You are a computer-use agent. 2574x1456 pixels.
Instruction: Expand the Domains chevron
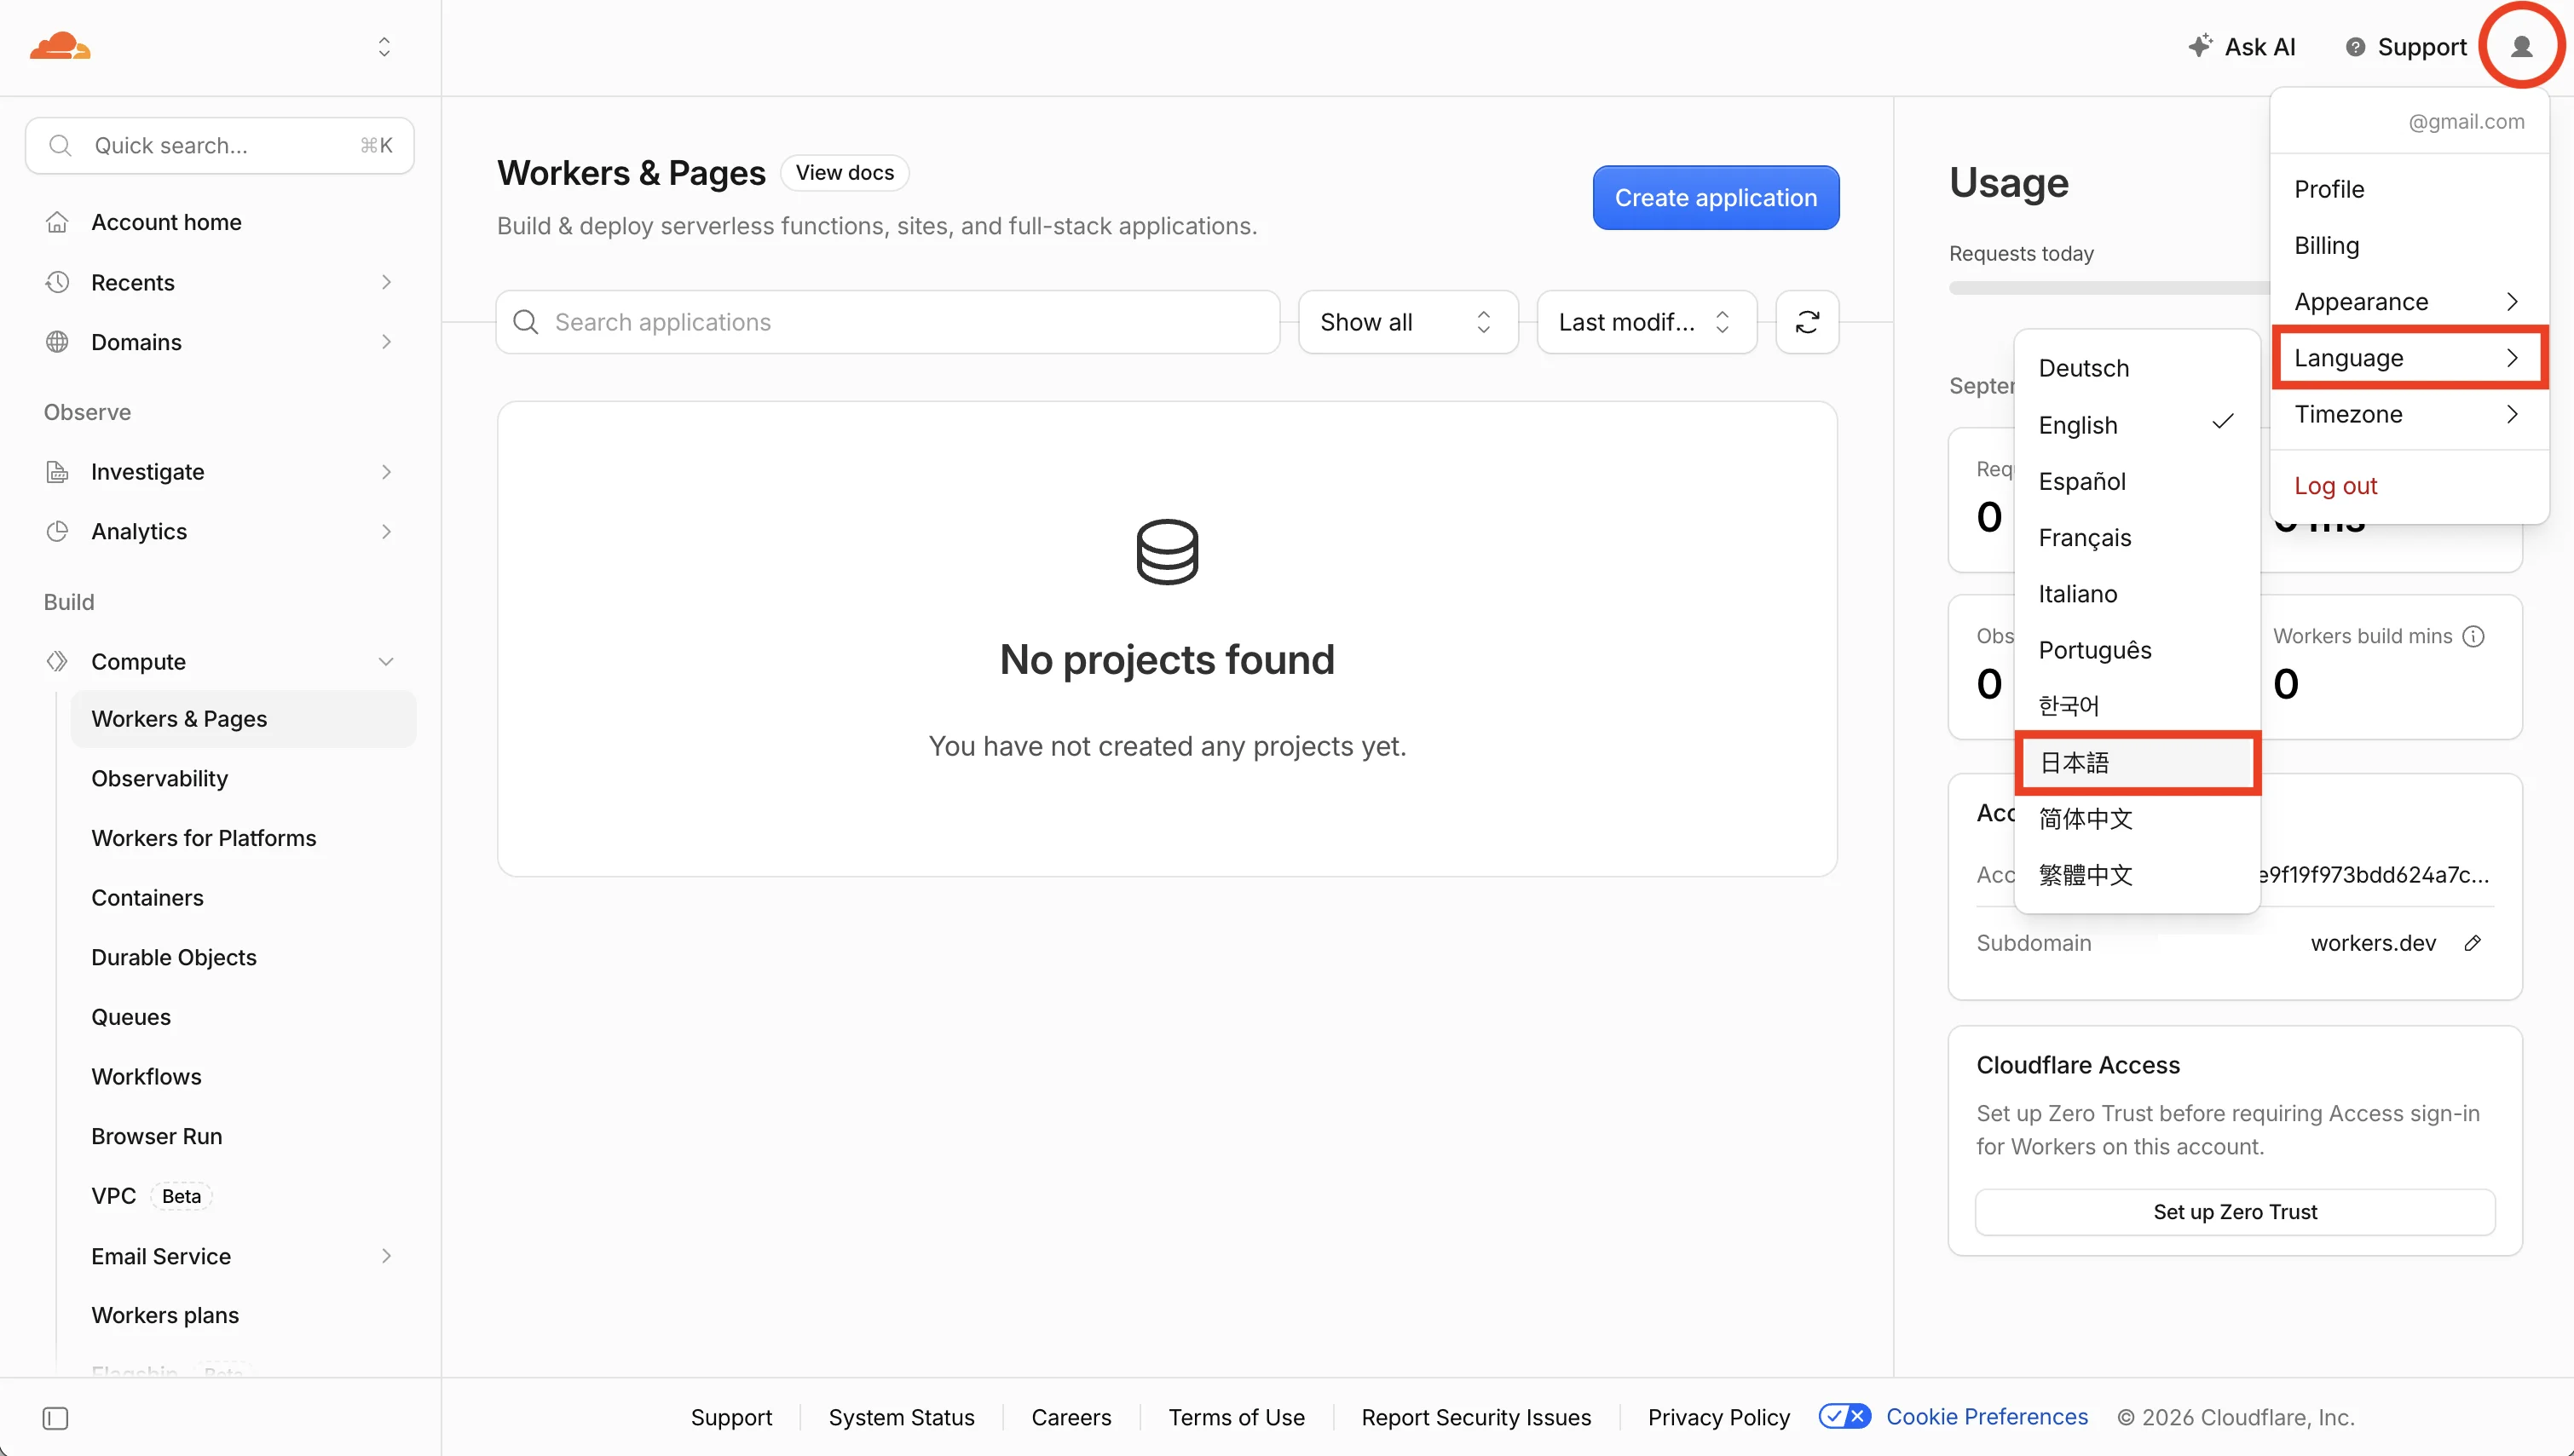tap(386, 342)
